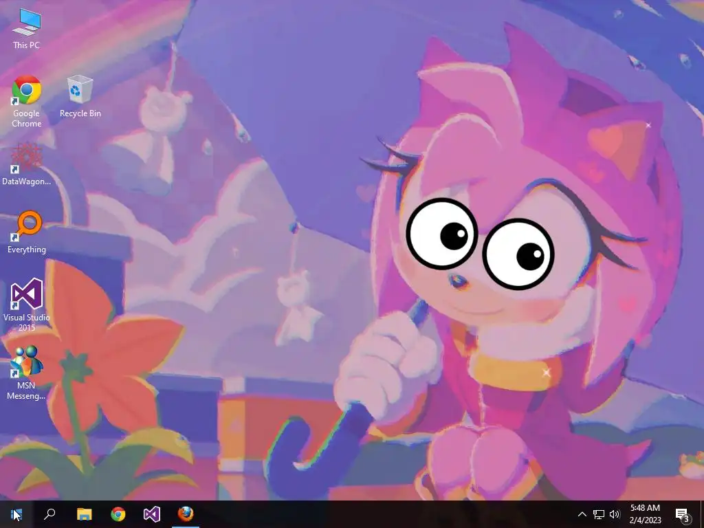The height and width of the screenshot is (528, 704).
Task: Select the Everything search shortcut
Action: pos(27,232)
